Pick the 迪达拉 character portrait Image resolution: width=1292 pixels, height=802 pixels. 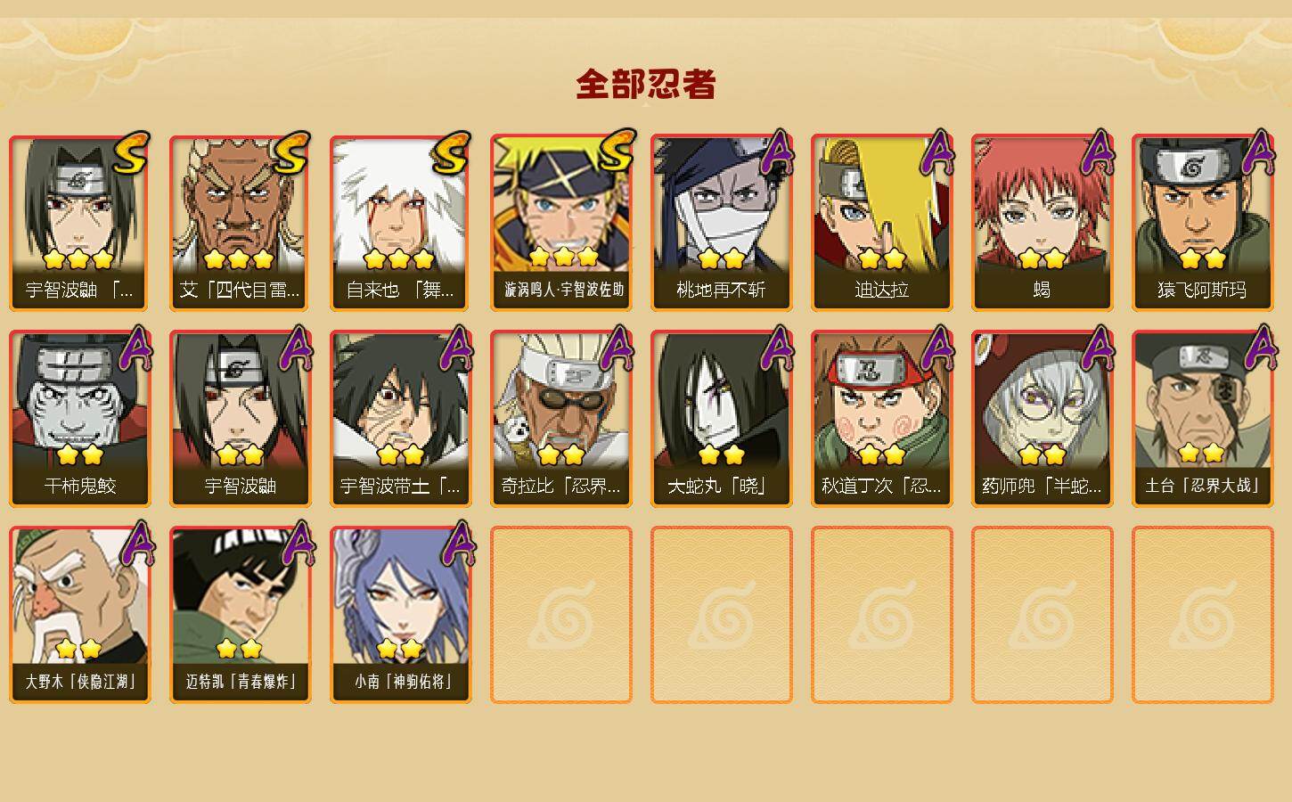coord(882,223)
